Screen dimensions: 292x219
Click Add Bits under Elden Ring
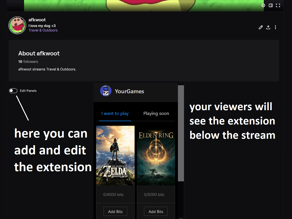tap(156, 211)
